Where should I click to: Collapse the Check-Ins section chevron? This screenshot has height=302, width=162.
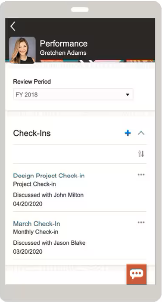click(x=141, y=133)
